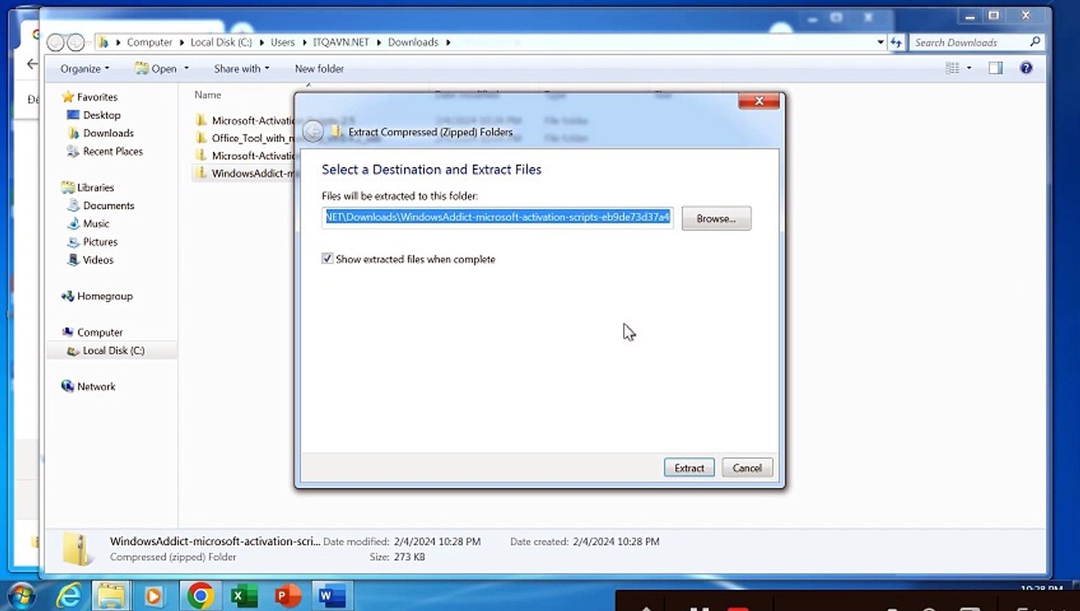
Task: Open the Windows Start button
Action: click(20, 596)
